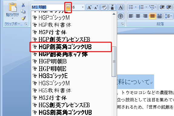Open the font name dropdown arrow
The width and height of the screenshot is (174, 116).
click(x=68, y=7)
